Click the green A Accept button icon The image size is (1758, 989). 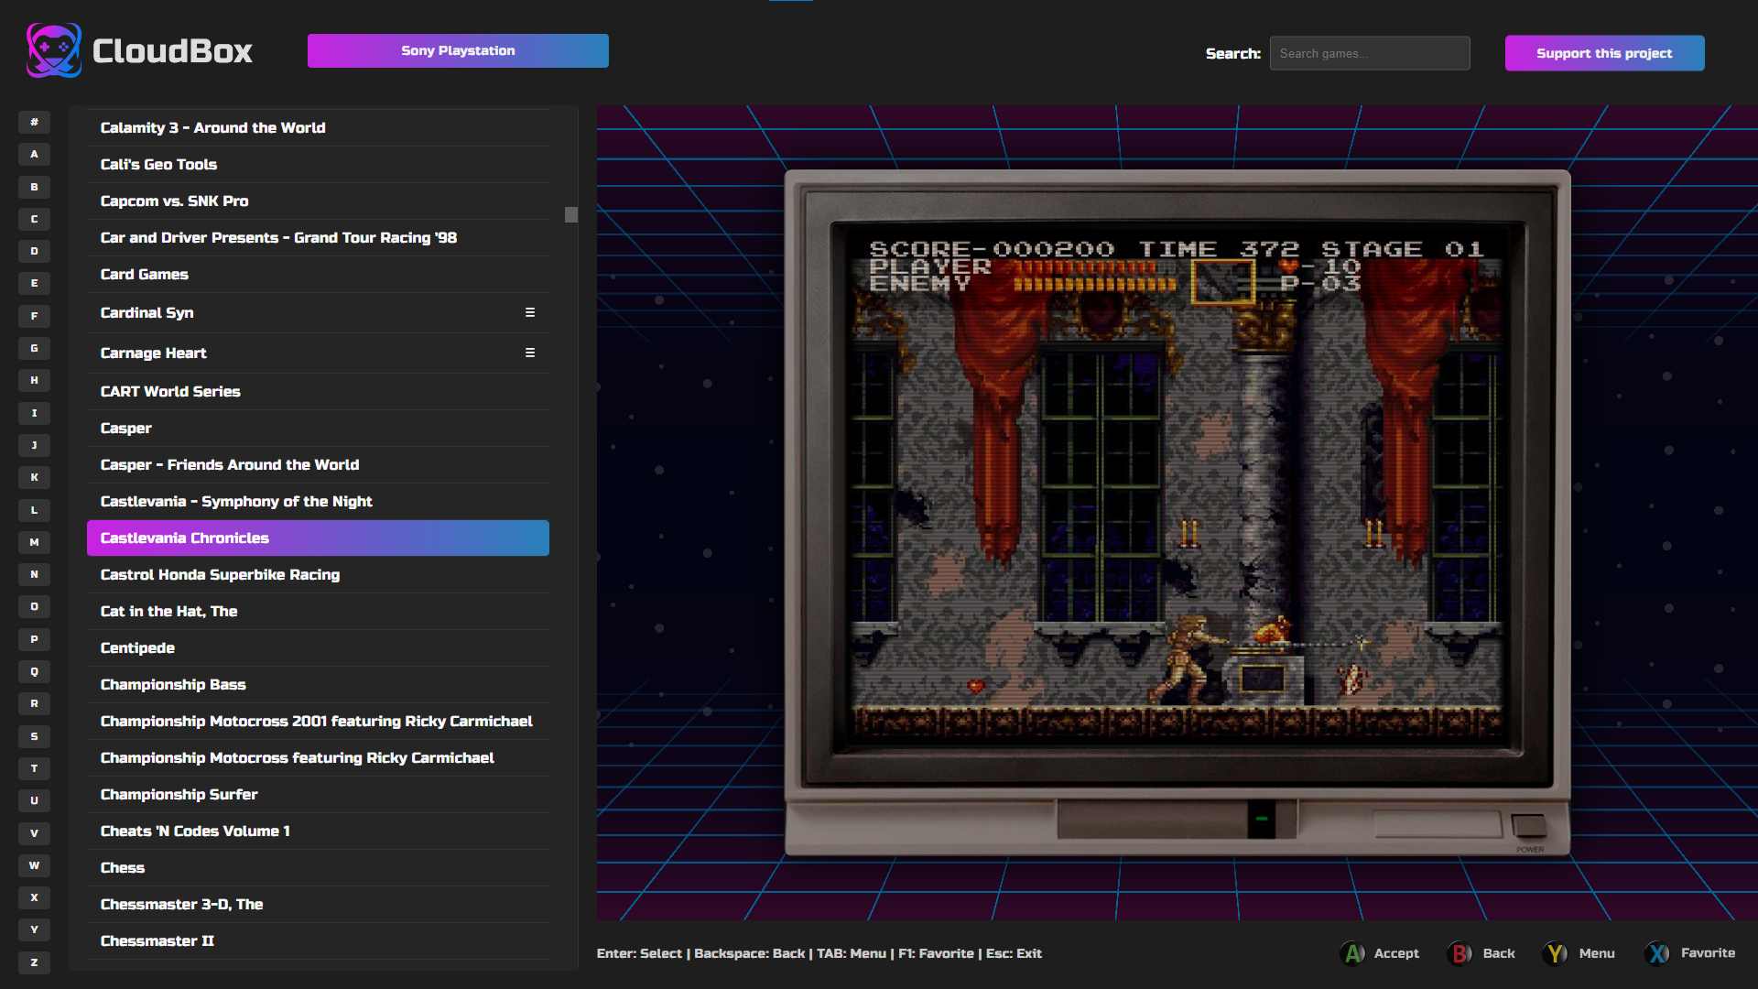pos(1352,953)
